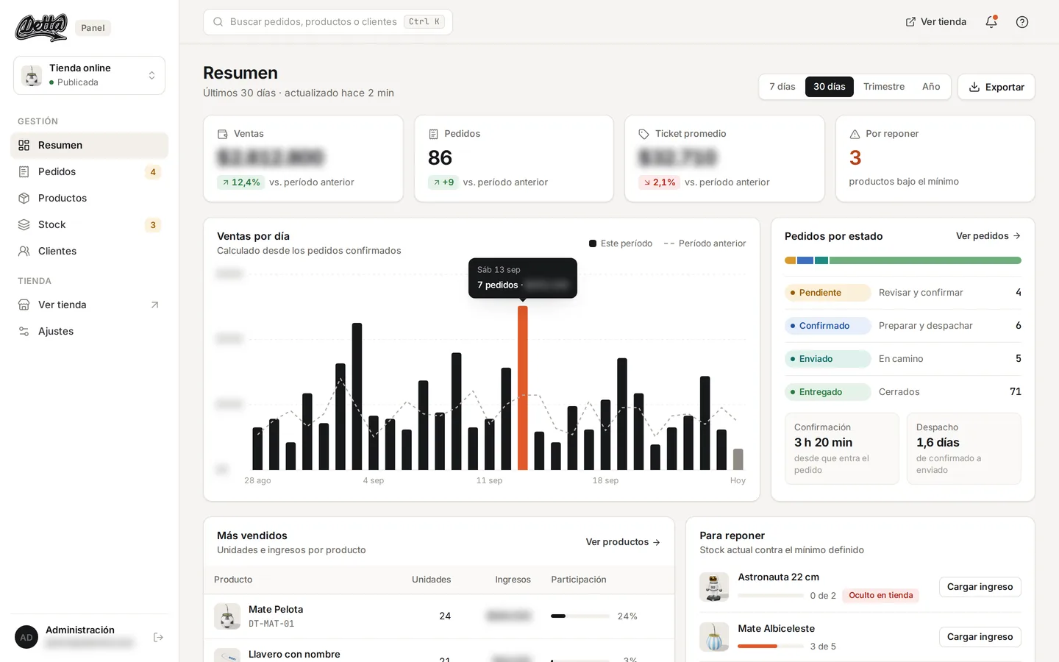Viewport: 1059px width, 662px height.
Task: Open Ver tienda link in top bar
Action: coord(936,22)
